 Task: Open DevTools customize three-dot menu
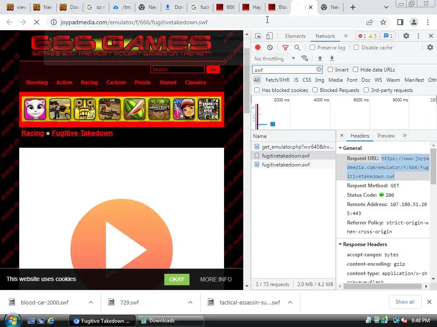418,36
